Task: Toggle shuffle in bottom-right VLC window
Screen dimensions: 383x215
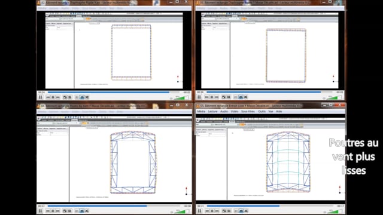Action: (246, 211)
